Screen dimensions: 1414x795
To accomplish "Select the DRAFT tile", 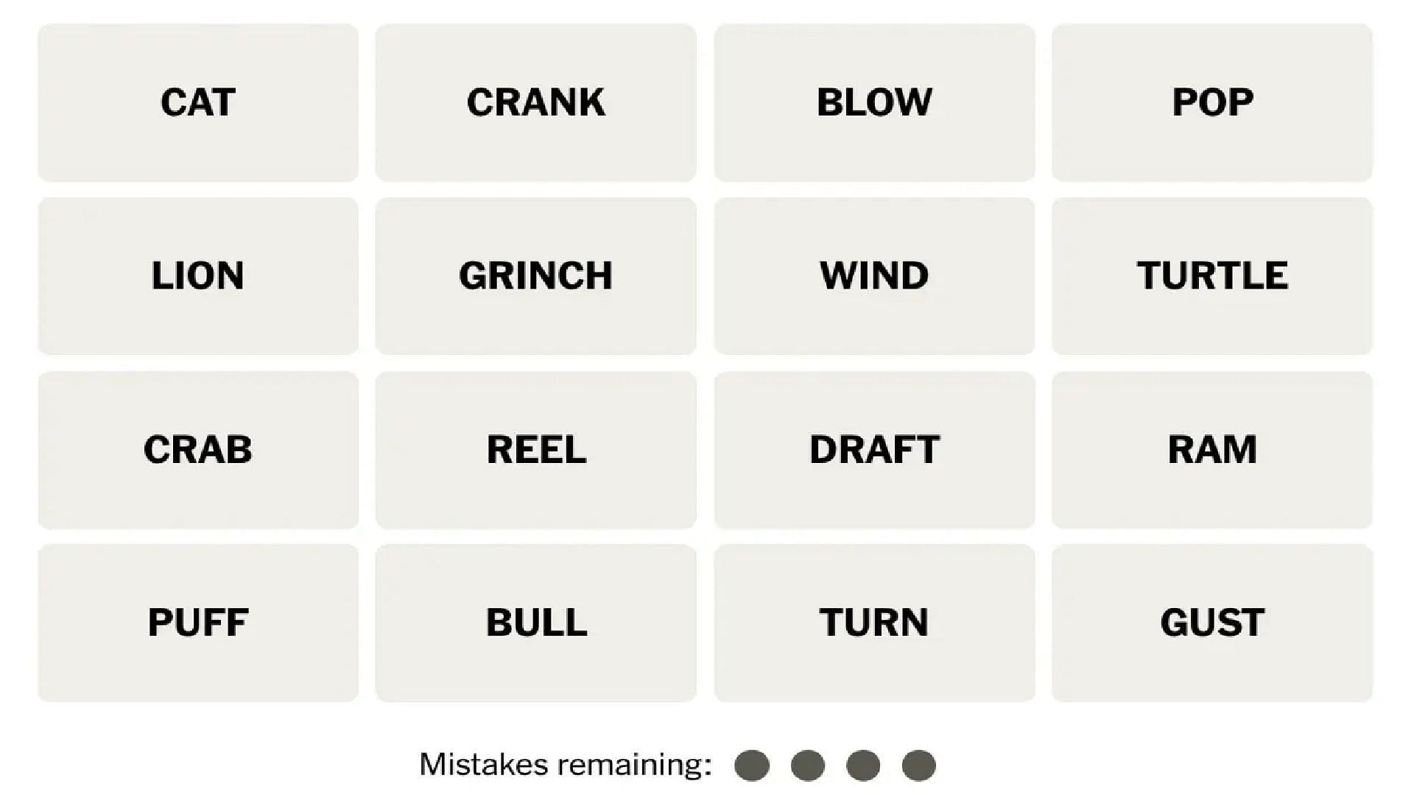I will pos(873,448).
